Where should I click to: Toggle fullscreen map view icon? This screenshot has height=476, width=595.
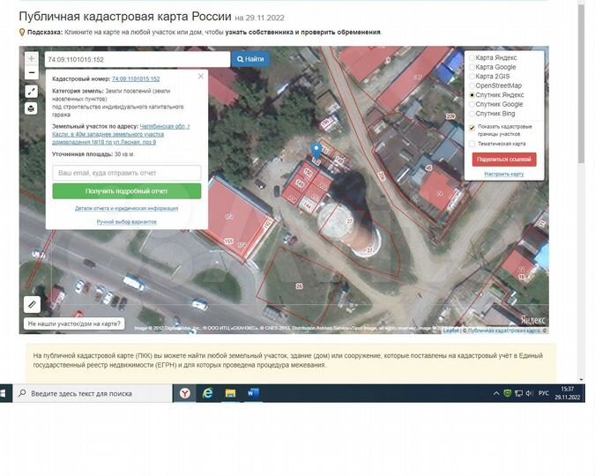[32, 91]
